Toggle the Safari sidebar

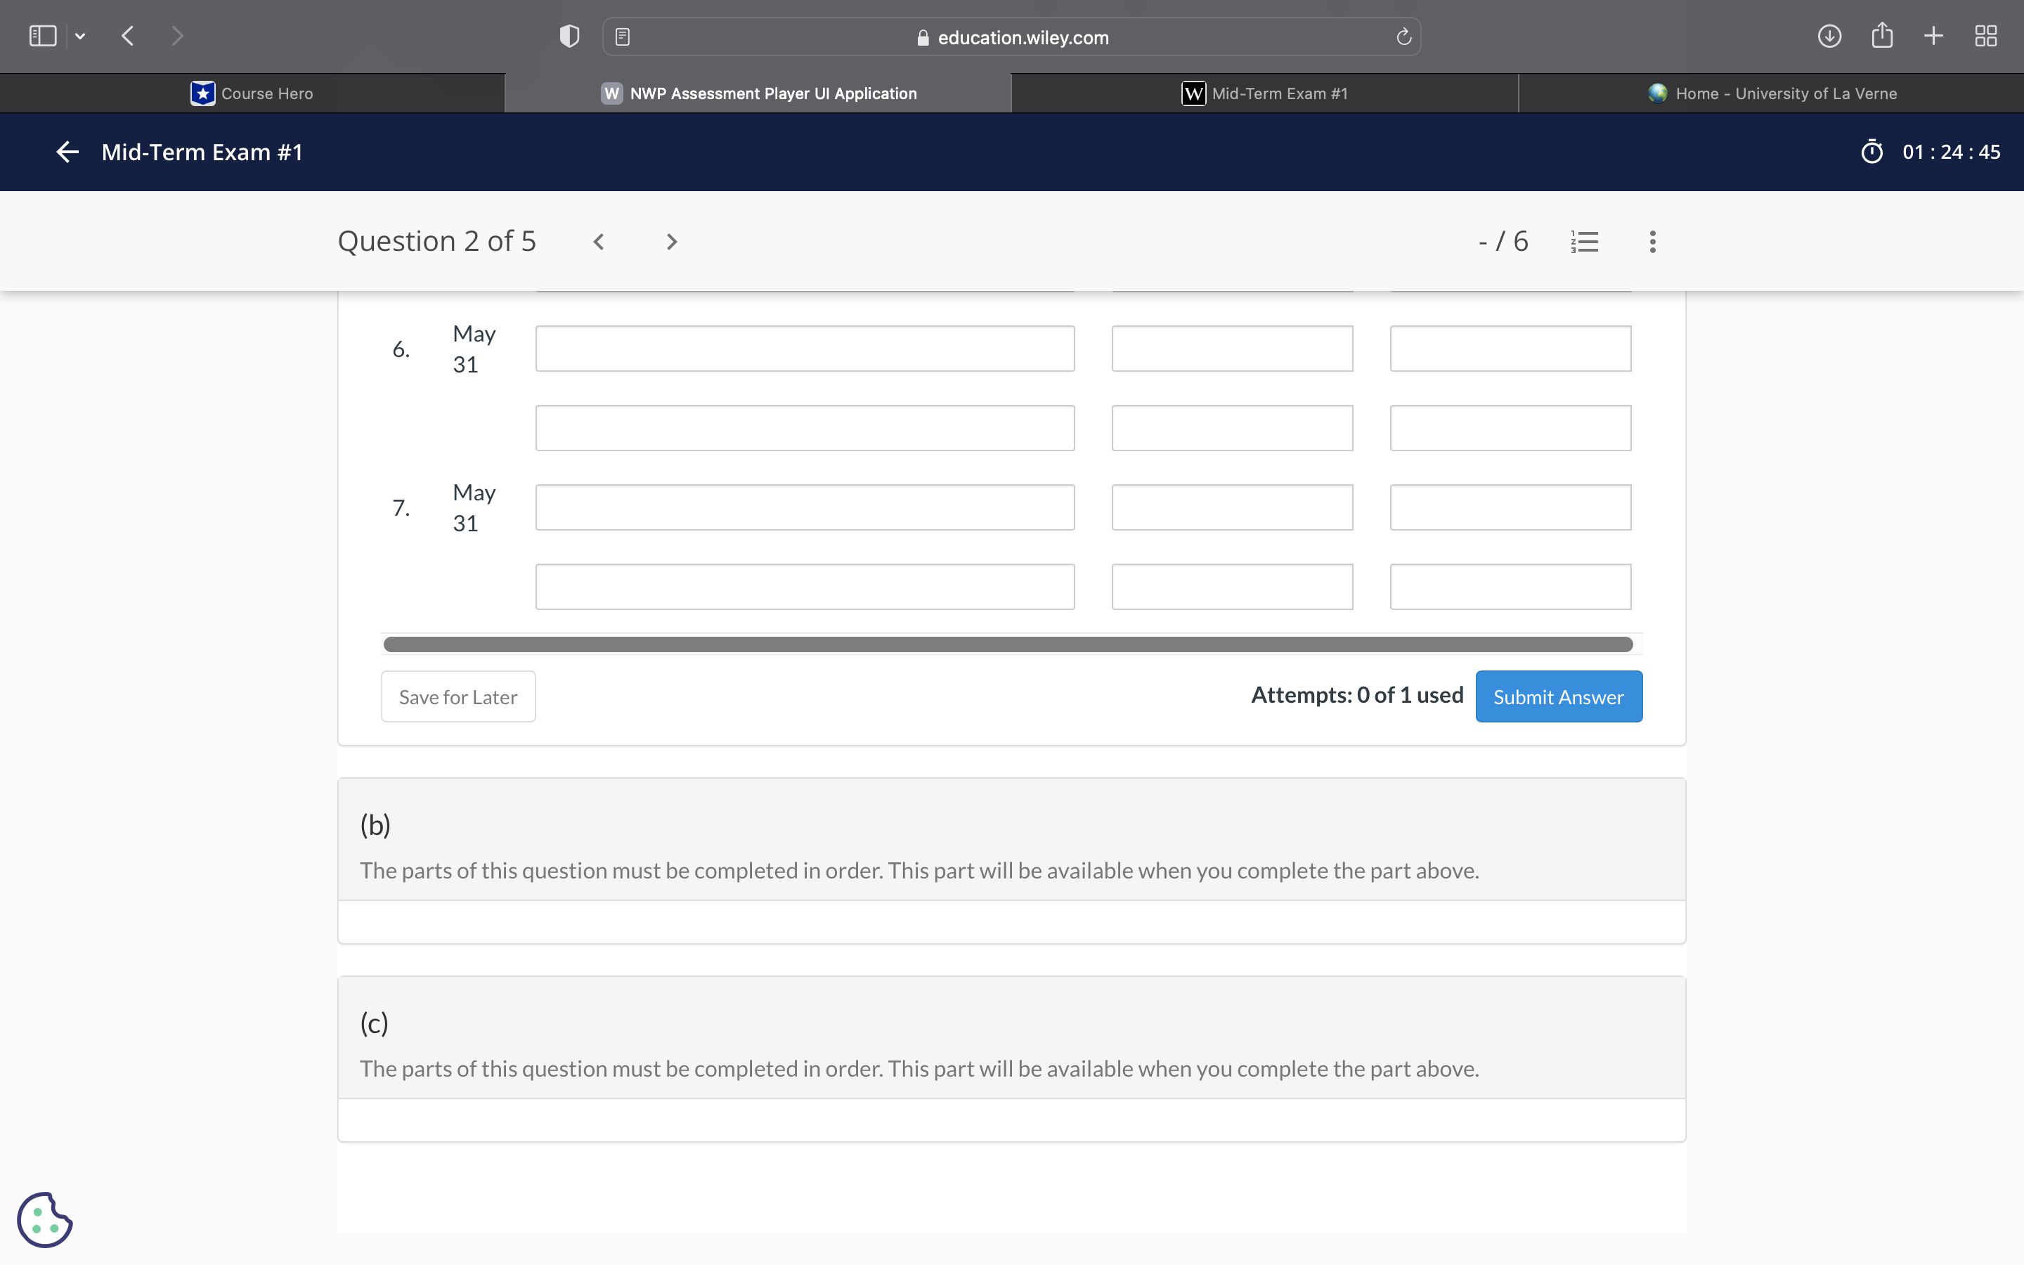pyautogui.click(x=43, y=36)
